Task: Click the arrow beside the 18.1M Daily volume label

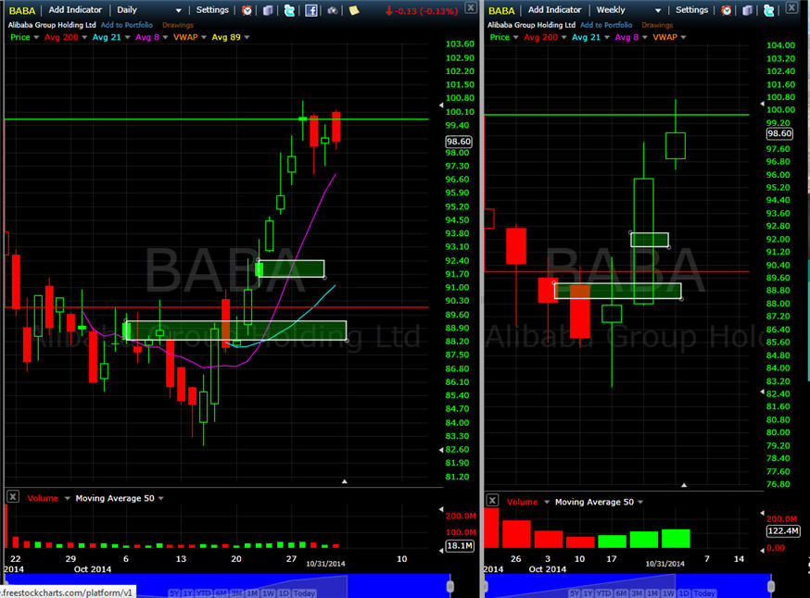Action: point(440,551)
